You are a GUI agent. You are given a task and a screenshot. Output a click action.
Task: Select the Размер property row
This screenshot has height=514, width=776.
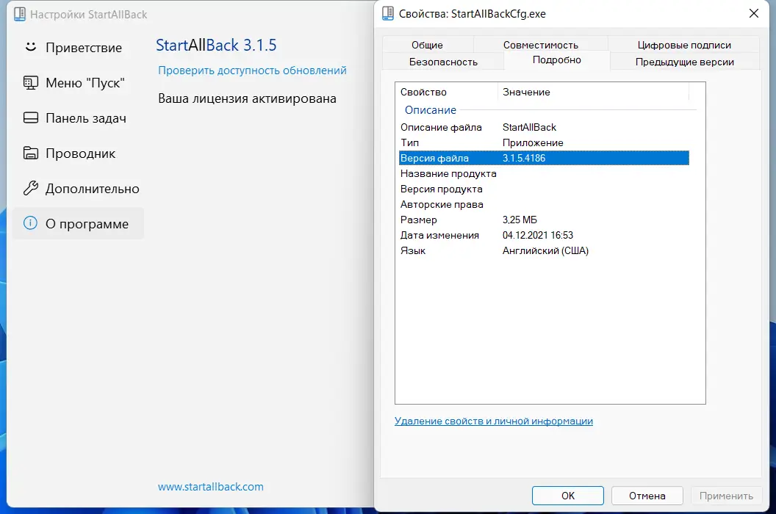(x=544, y=219)
